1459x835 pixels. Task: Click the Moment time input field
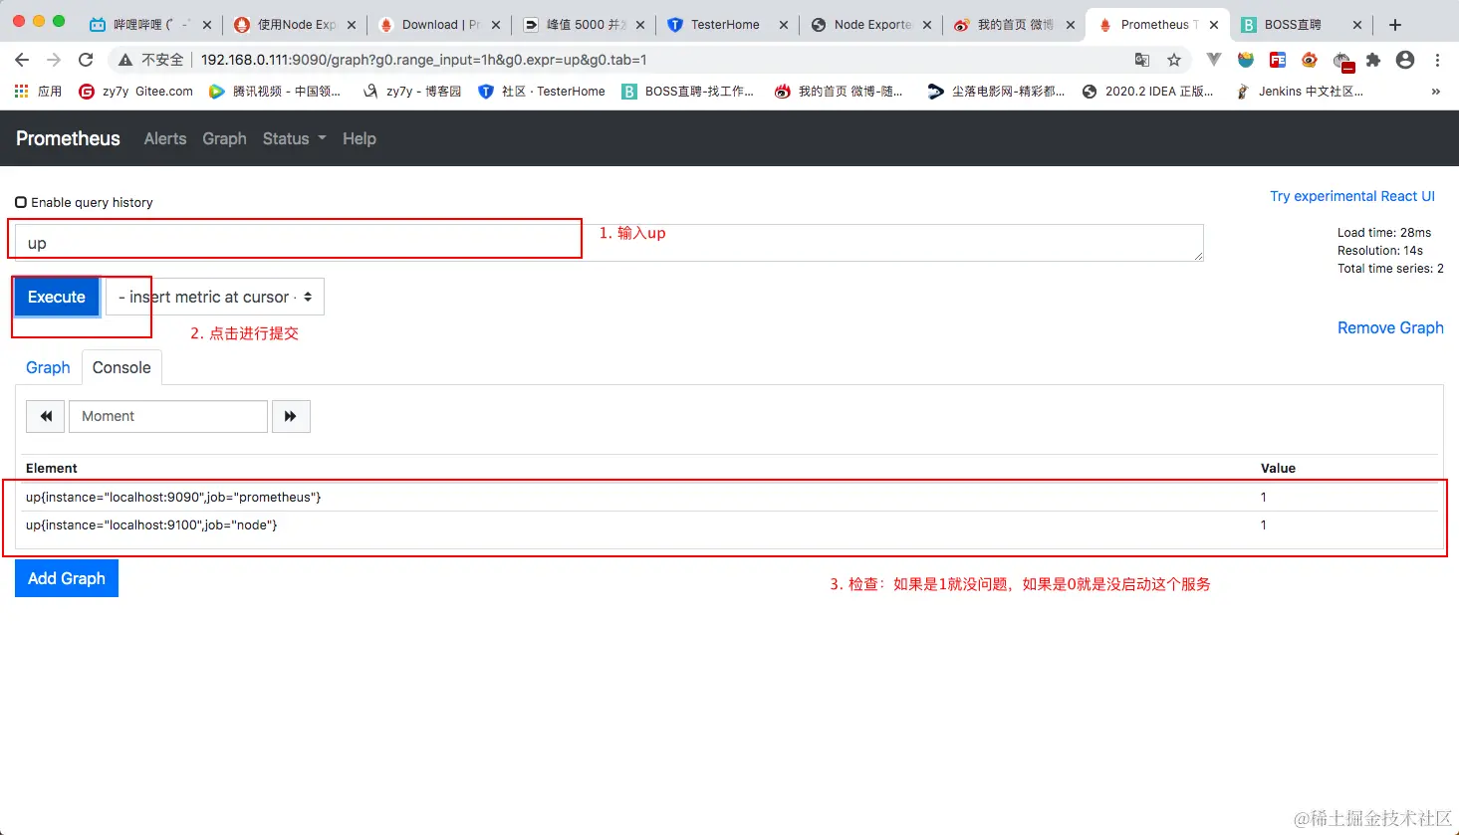coord(168,416)
